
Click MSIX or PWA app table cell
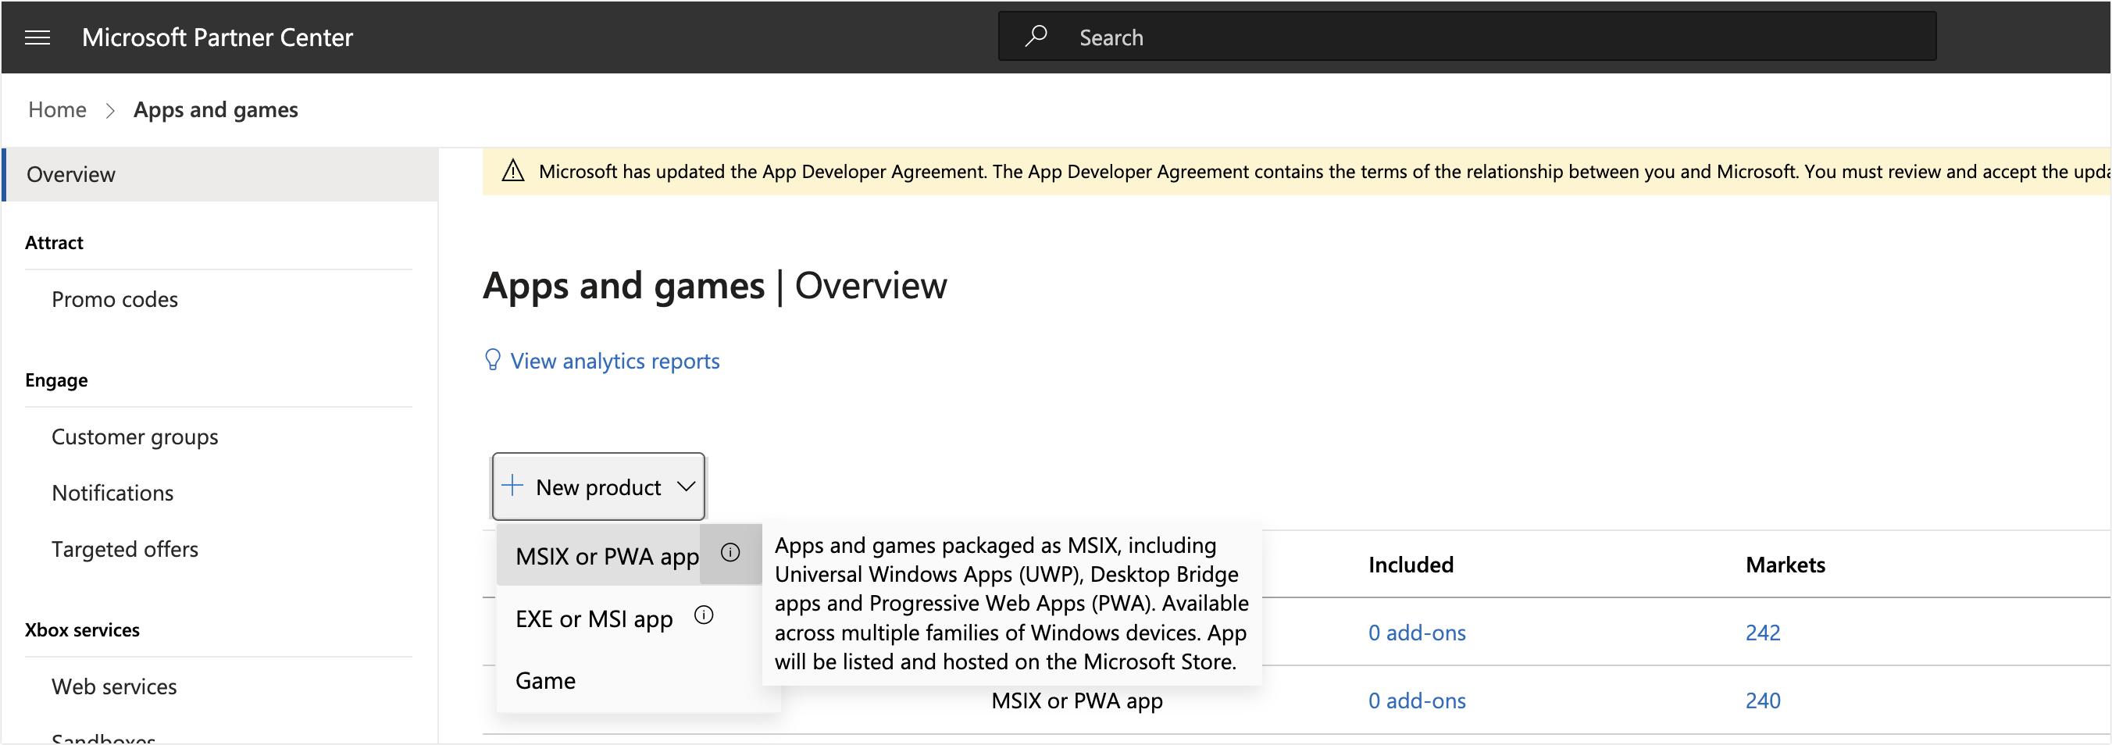coord(1077,700)
